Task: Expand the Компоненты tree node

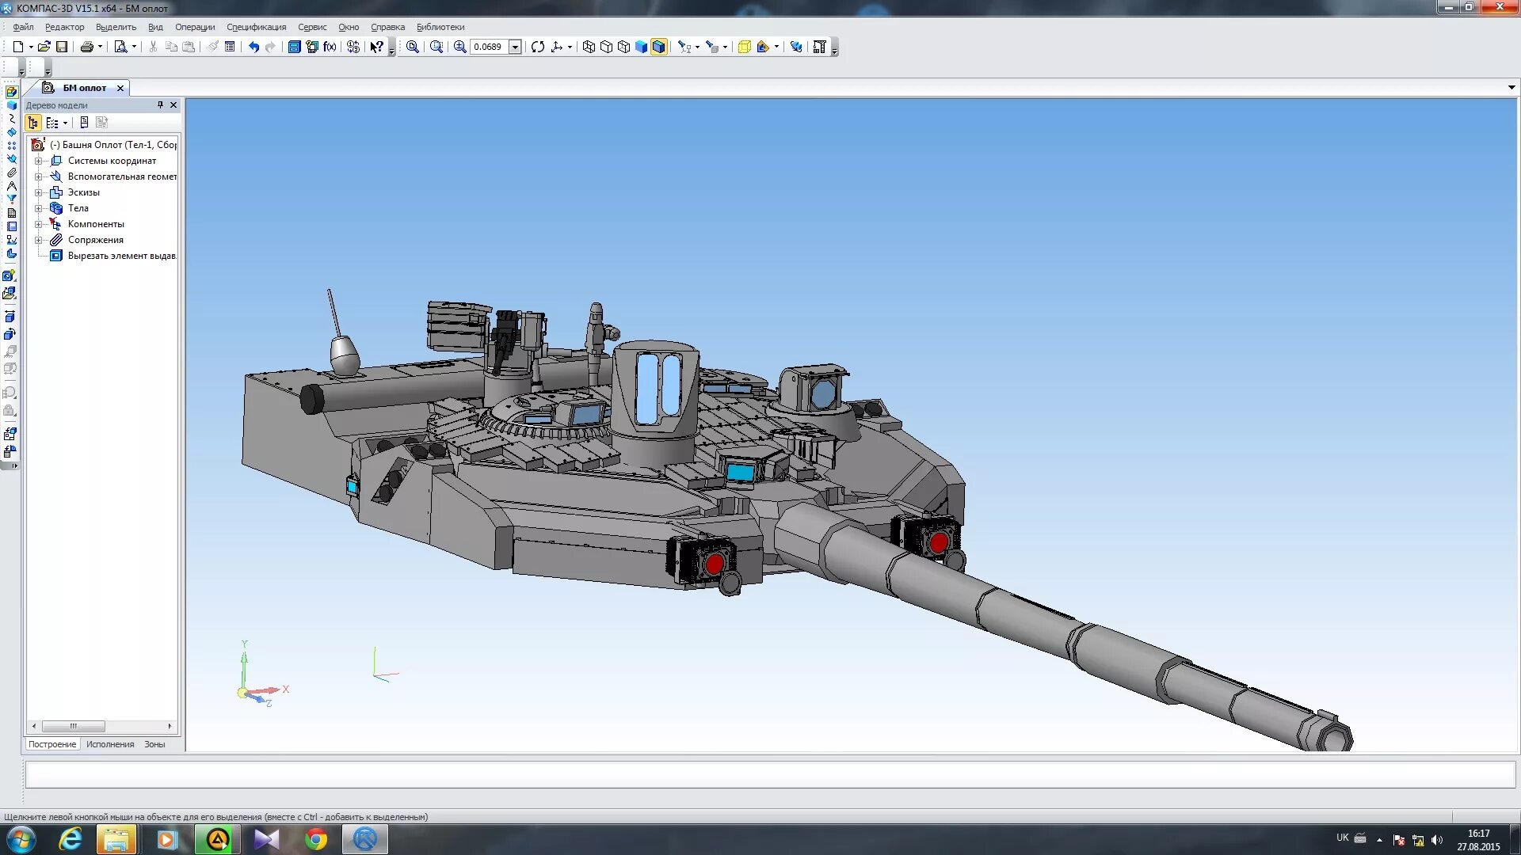Action: click(38, 224)
